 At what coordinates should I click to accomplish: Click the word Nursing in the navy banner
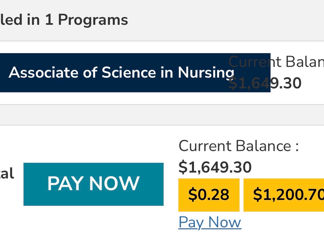(206, 73)
